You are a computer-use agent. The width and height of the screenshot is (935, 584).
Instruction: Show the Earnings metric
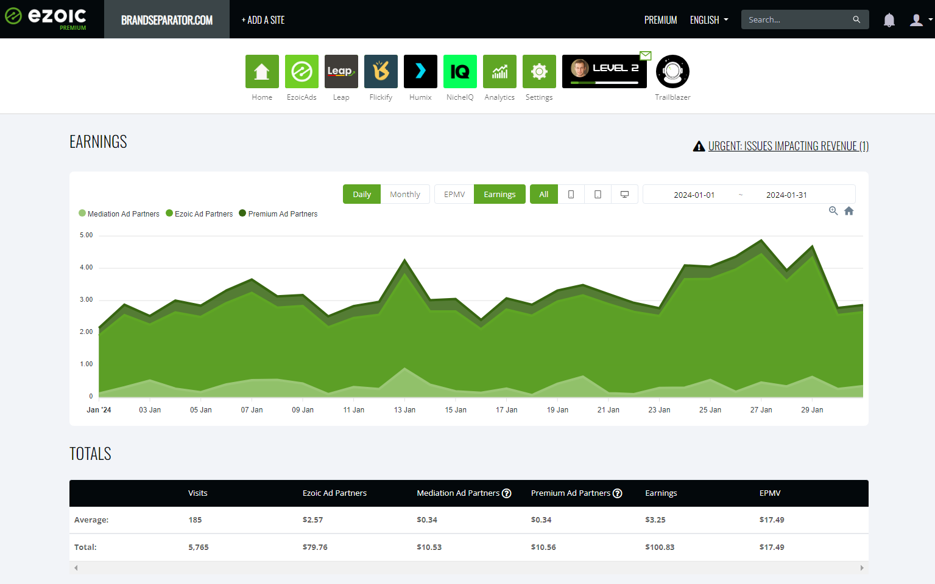coord(499,194)
